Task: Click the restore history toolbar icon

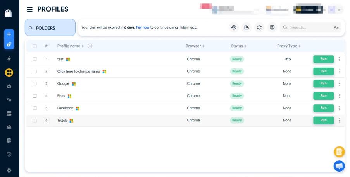Action: coord(234,27)
